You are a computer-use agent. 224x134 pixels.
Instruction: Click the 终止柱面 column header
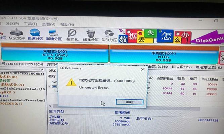(x=210, y=79)
